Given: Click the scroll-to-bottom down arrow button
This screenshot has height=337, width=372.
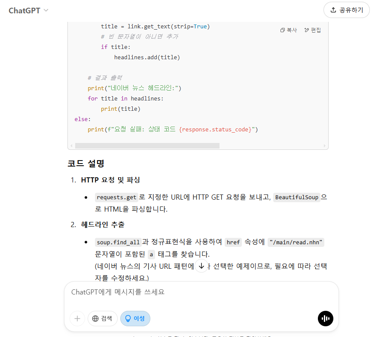Looking at the screenshot, I should [x=201, y=266].
